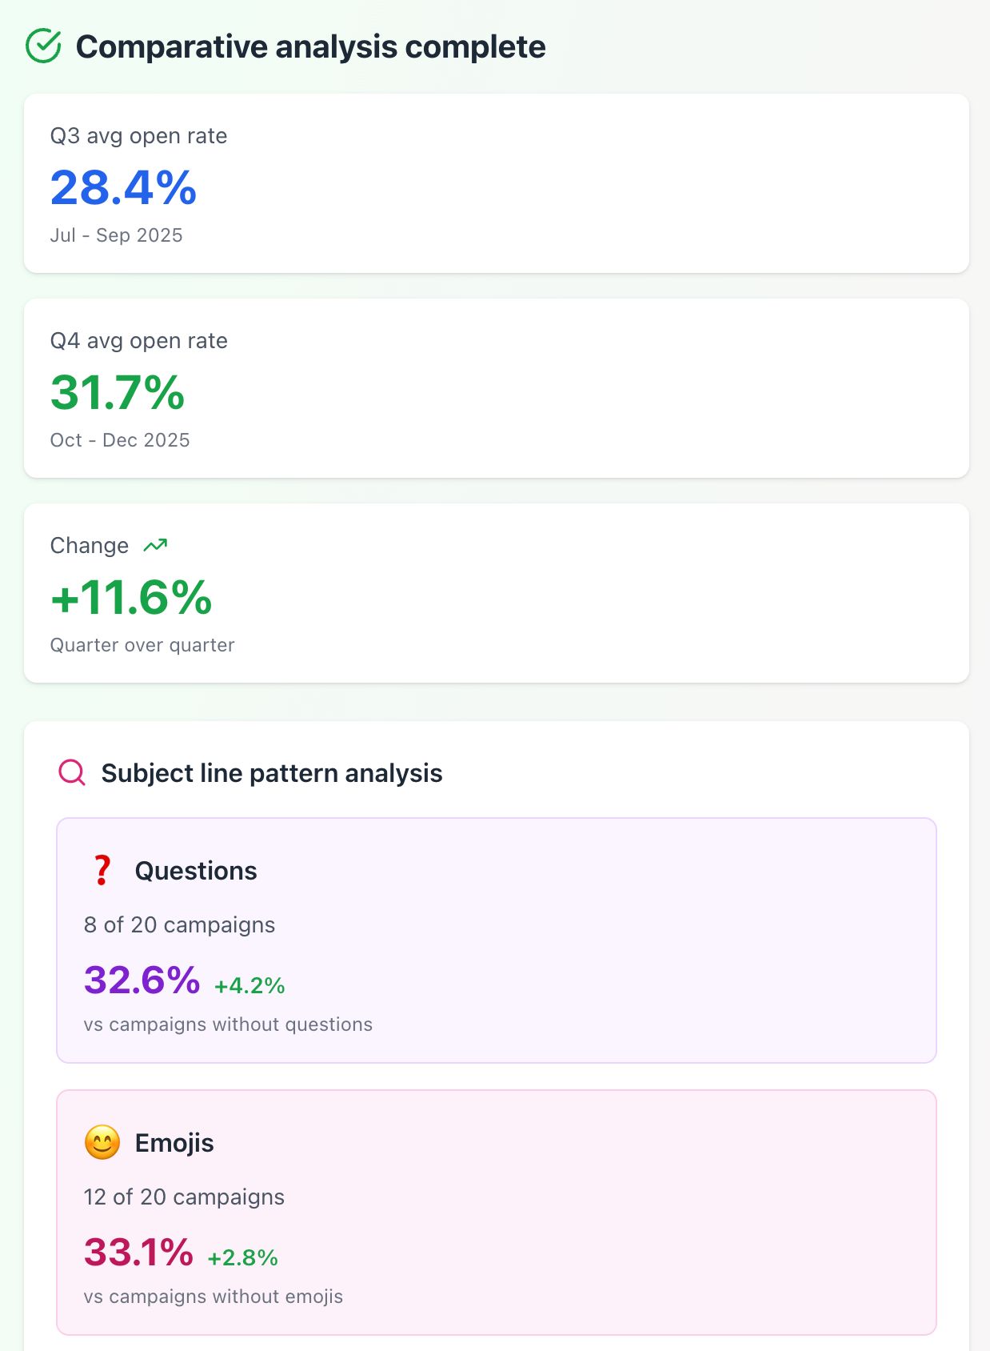Toggle the Emojis pattern card
Screen dimensions: 990x1351
click(496, 1211)
